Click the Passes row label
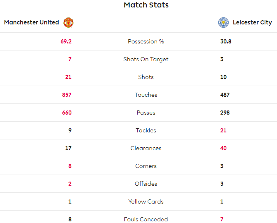Image resolution: width=277 pixels, height=223 pixels. pyautogui.click(x=146, y=113)
